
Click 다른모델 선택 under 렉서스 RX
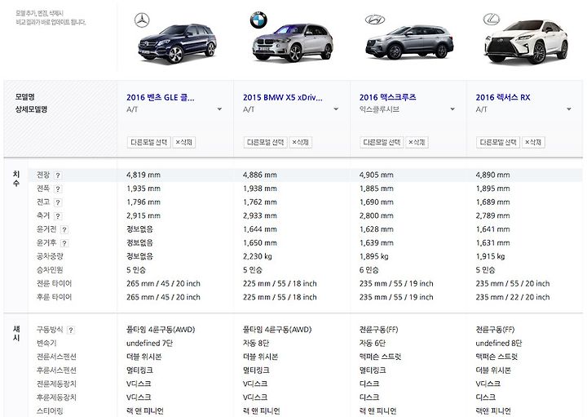point(498,142)
